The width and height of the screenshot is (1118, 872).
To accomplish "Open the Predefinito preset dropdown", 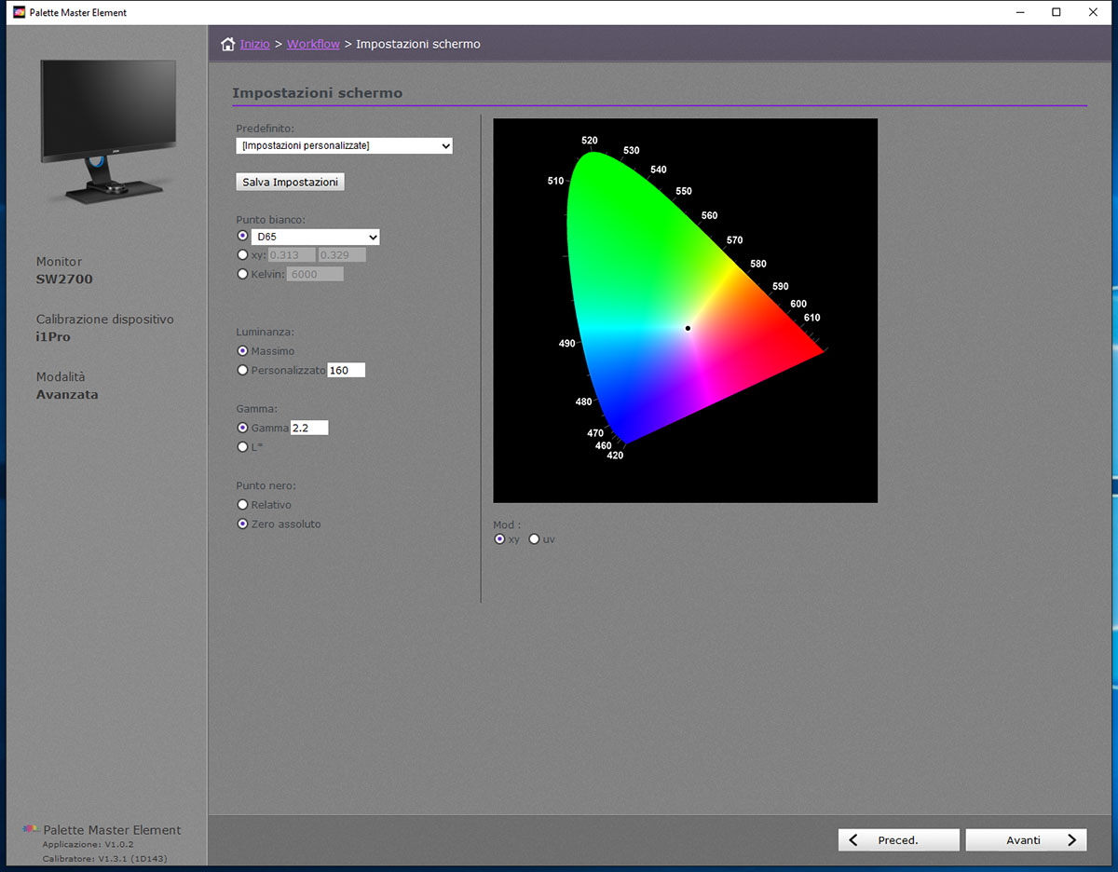I will 344,146.
